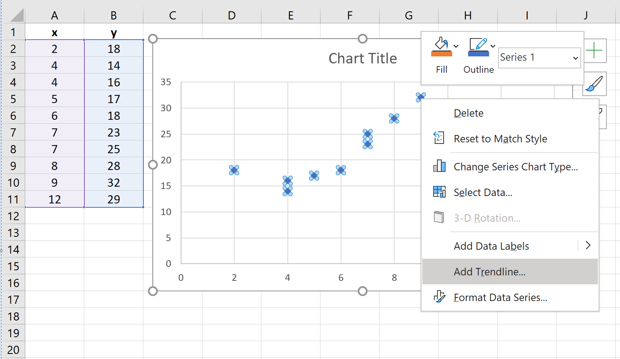
Task: Click the vertical axis label 35
Action: pos(166,82)
